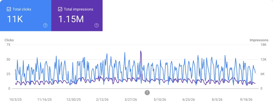Click the 8/5/26 date label
Image resolution: width=273 pixels, height=105 pixels.
click(217, 100)
